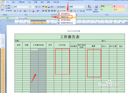Open the underline style dropdown arrow
Image resolution: width=128 pixels, height=93 pixels.
pos(22,11)
